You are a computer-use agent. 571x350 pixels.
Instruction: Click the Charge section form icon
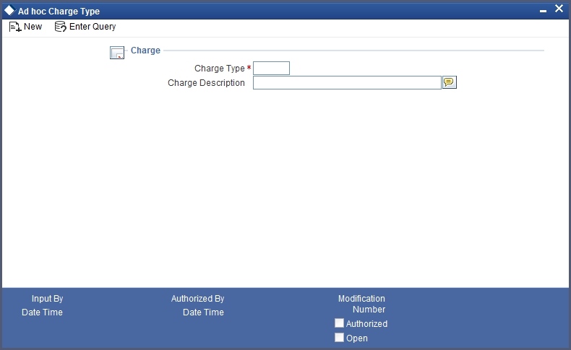tap(117, 53)
